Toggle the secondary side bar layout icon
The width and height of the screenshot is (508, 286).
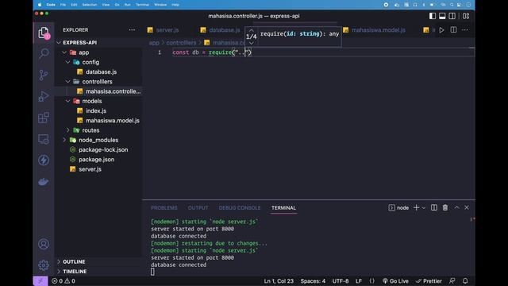tap(452, 16)
